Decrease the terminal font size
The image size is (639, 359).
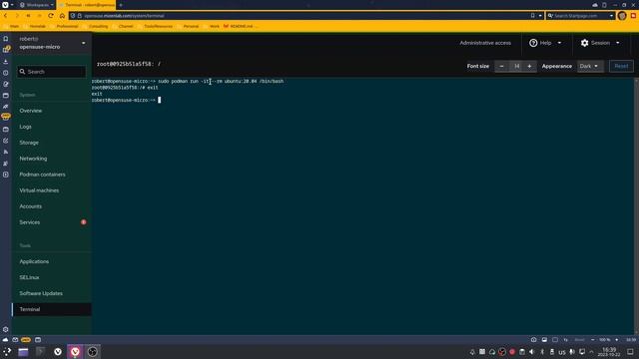(x=501, y=66)
